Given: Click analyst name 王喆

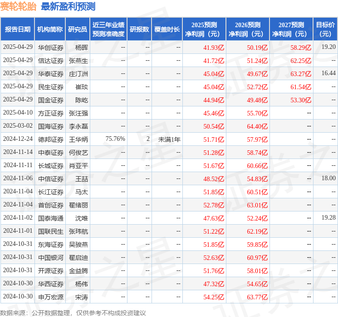Looking at the screenshot, I should pyautogui.click(x=82, y=179).
